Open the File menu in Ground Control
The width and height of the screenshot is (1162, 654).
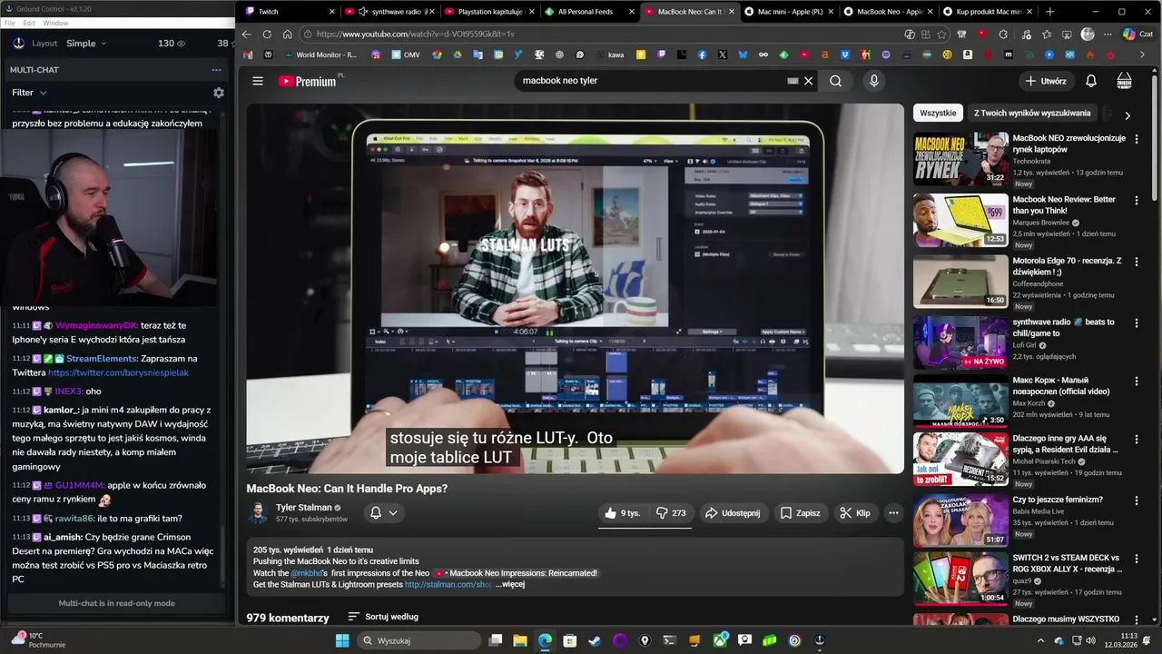[10, 23]
